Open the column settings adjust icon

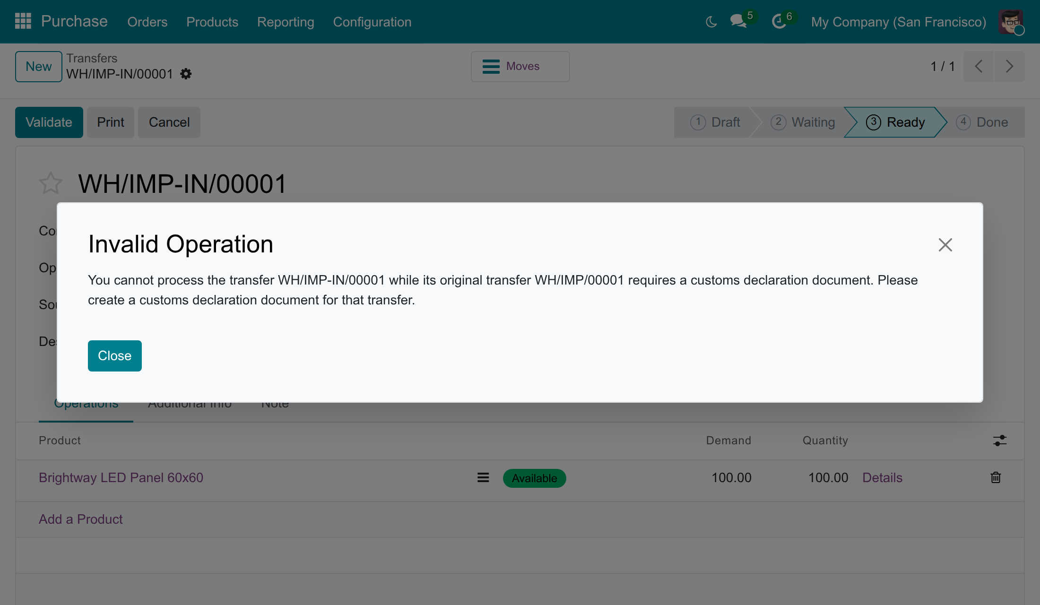point(1000,441)
